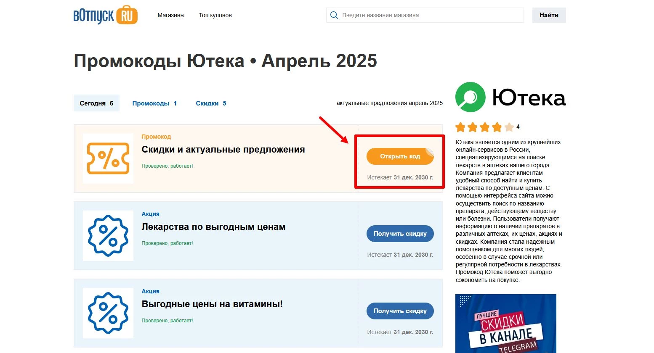Open the Топ купонов page

pyautogui.click(x=215, y=15)
